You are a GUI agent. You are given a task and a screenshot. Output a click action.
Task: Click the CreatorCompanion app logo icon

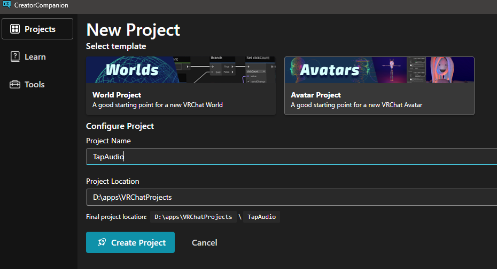[6, 5]
